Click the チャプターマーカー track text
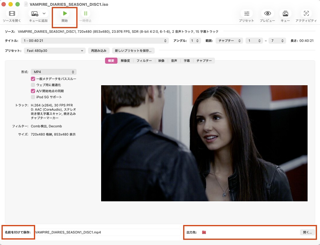Viewport: 320px width, 245px height. click(x=45, y=118)
